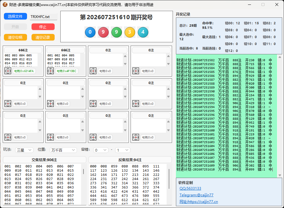Click the 错00: 12 statistic

[232, 23]
